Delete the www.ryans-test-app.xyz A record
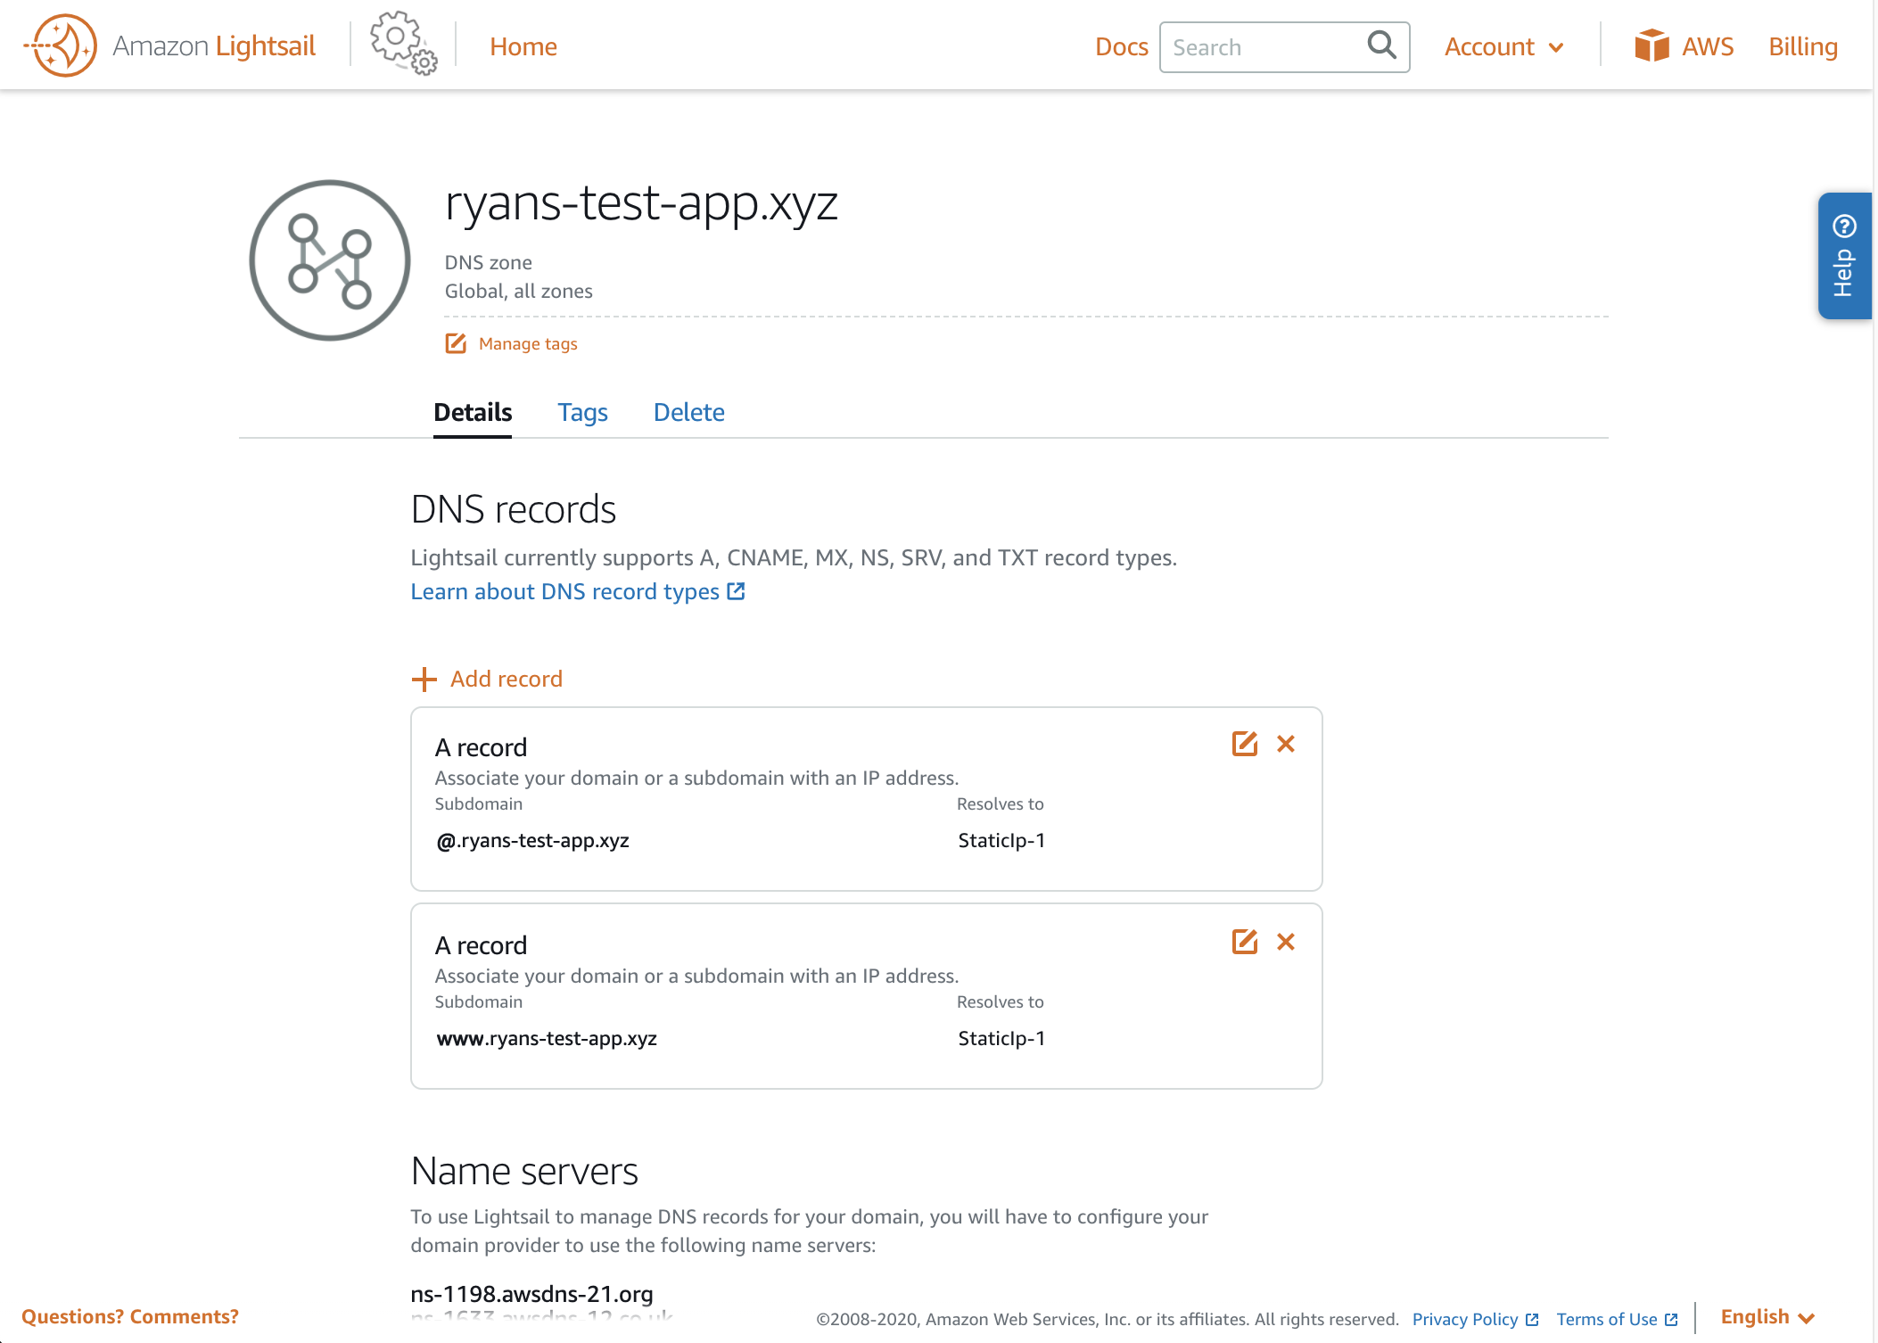This screenshot has height=1343, width=1878. (1285, 942)
